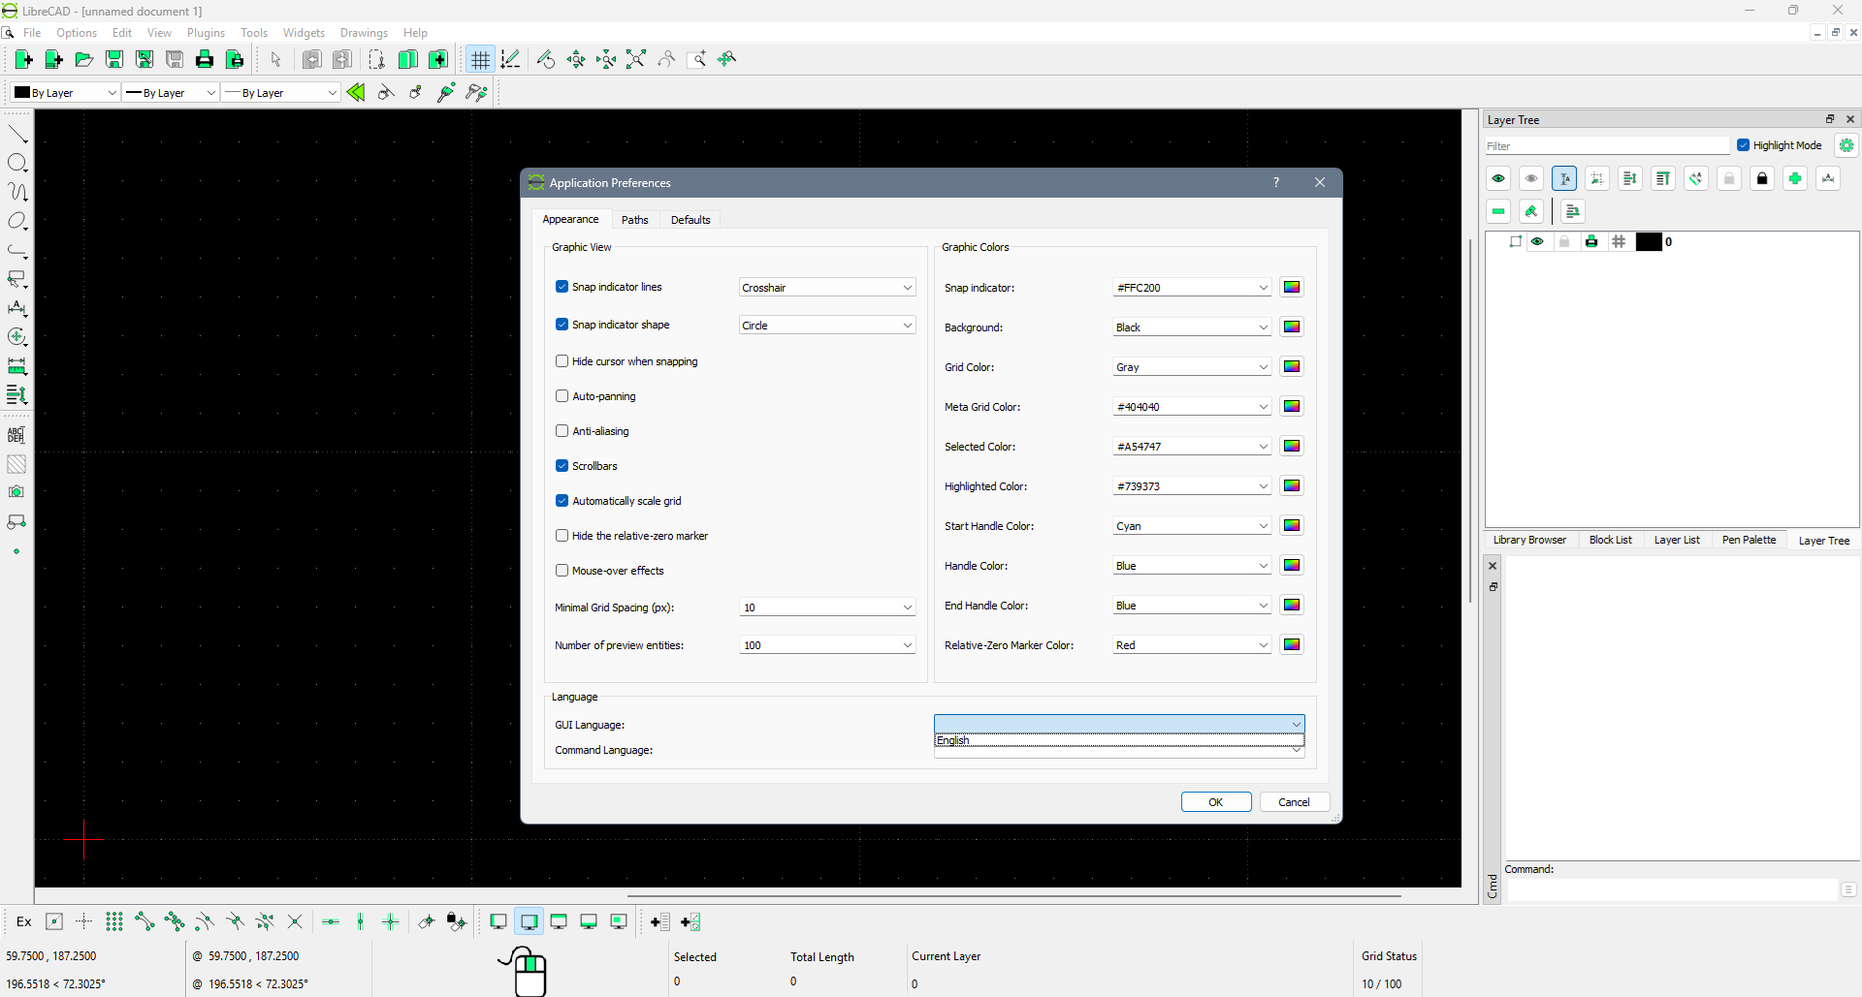Open the Minimal Grid Spacing dropdown
The image size is (1862, 997).
[826, 608]
